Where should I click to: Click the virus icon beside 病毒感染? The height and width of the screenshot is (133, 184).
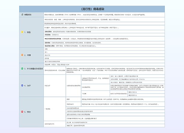point(22,15)
